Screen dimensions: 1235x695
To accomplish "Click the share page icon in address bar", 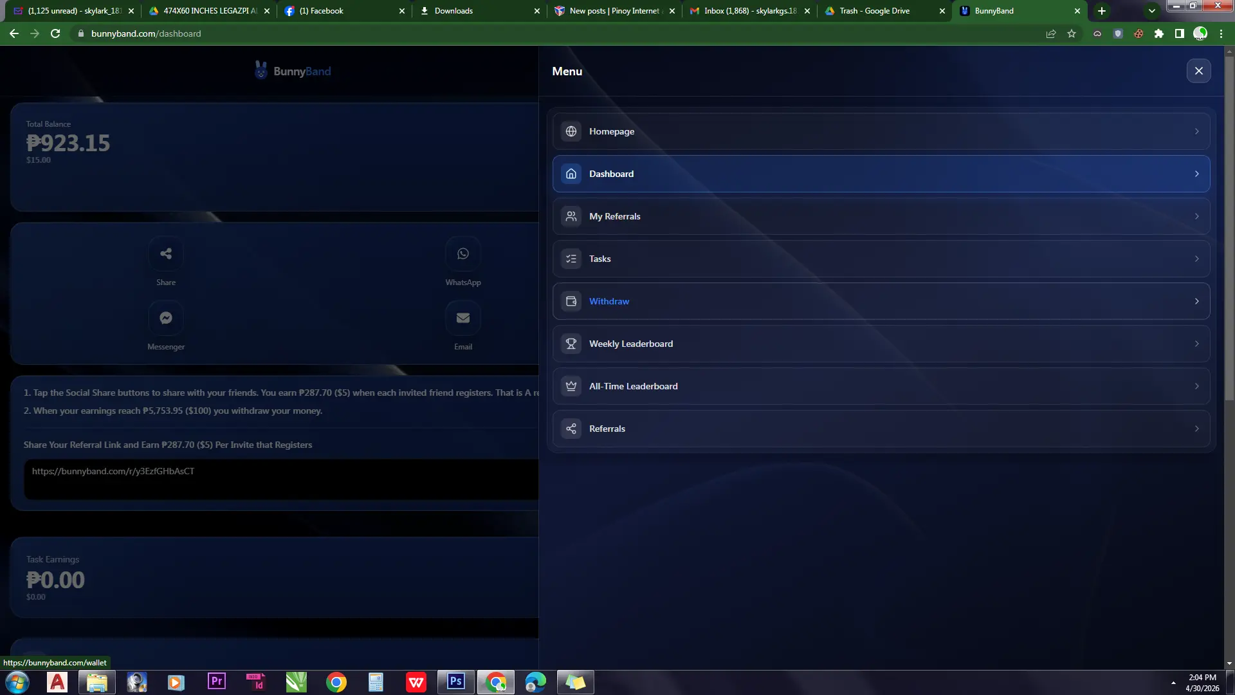I will click(x=1051, y=33).
